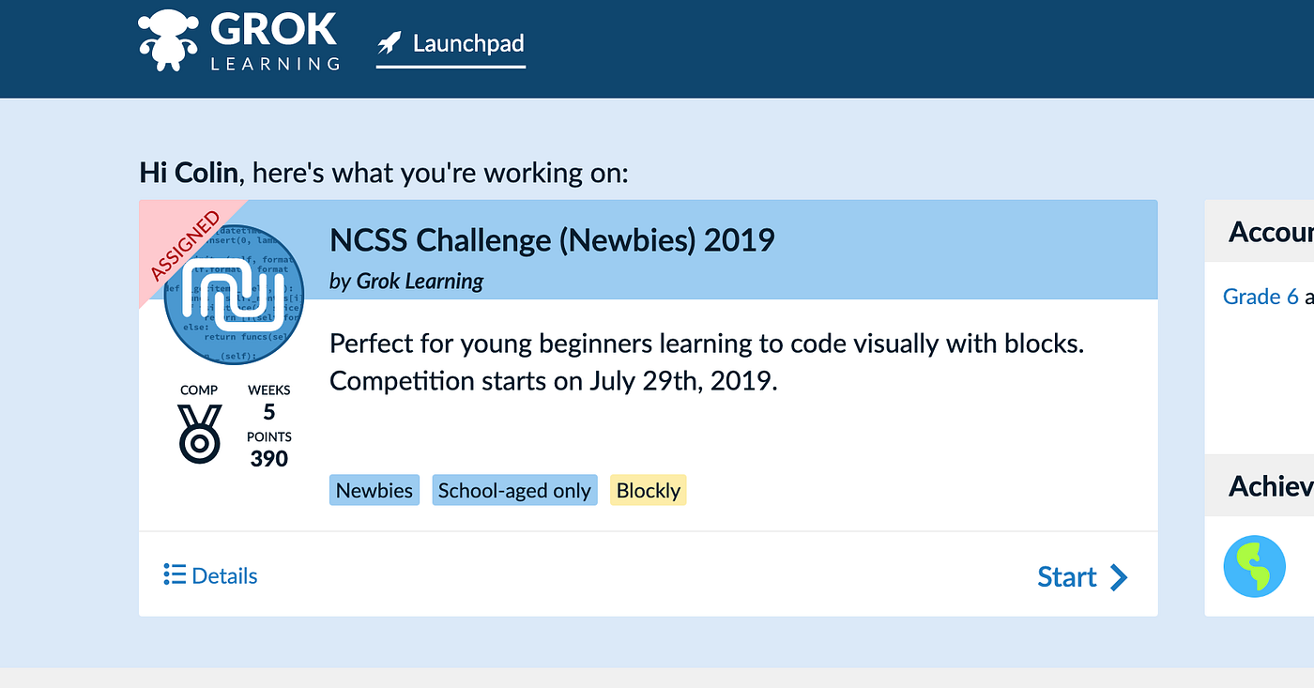1314x688 pixels.
Task: Click the globe achievement icon under Achievements
Action: 1254,566
